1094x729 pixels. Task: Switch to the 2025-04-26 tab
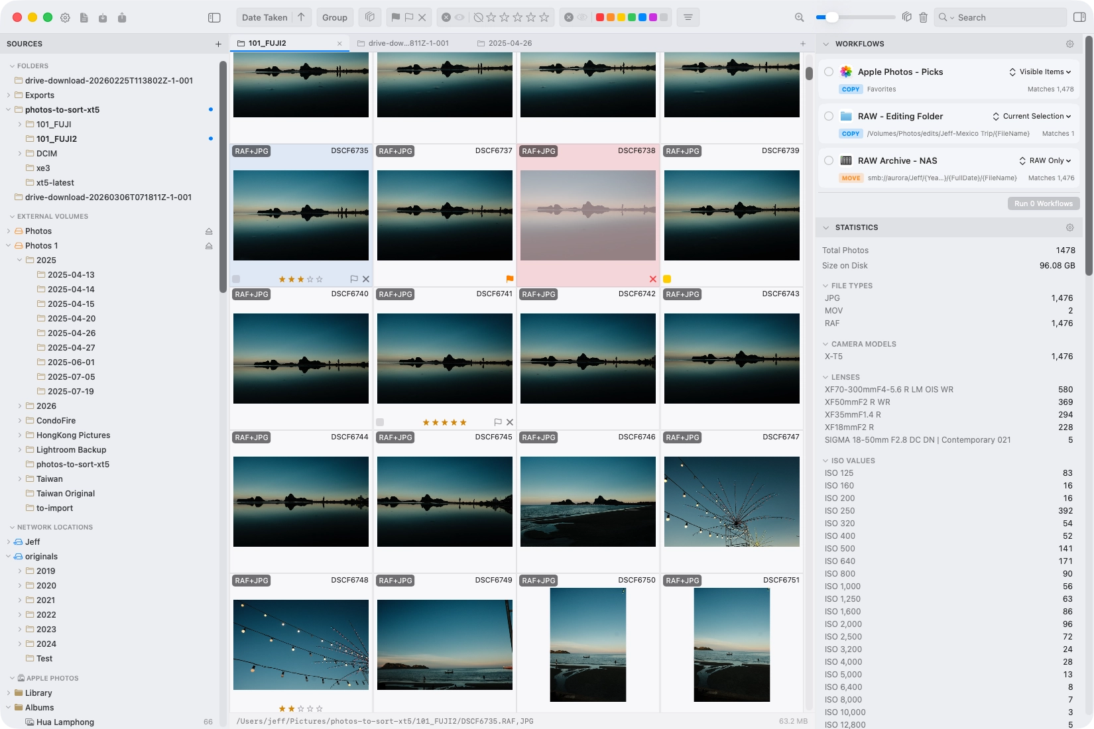[505, 43]
